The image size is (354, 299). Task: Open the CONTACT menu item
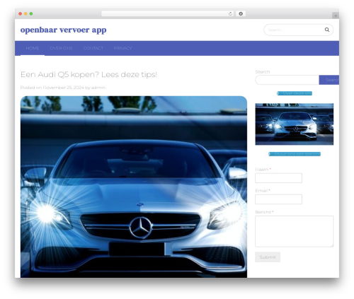(x=93, y=48)
